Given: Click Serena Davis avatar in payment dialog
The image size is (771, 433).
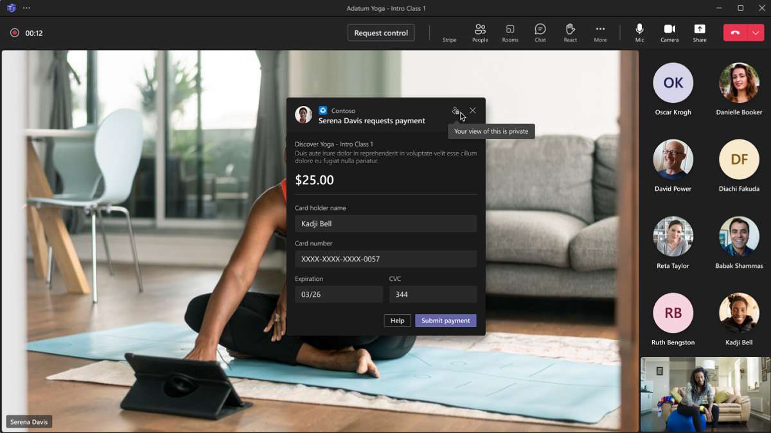Looking at the screenshot, I should click(x=303, y=114).
